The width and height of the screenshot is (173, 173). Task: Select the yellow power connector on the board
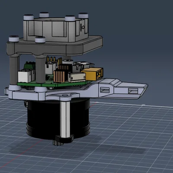point(92,74)
